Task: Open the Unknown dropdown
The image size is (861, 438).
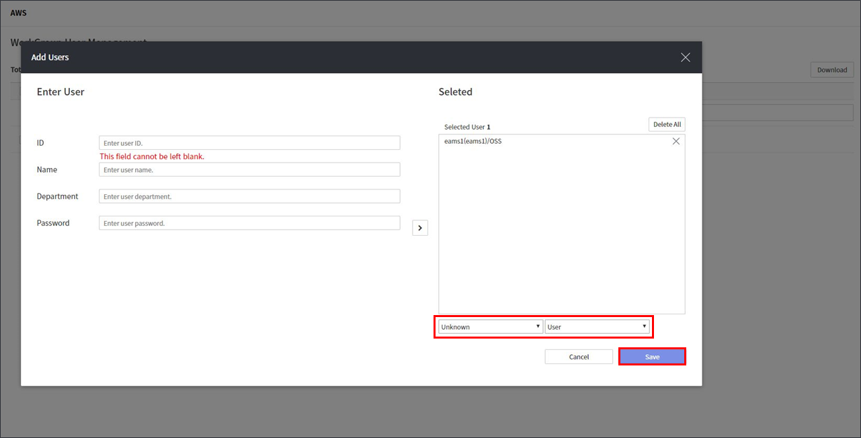Action: pos(490,326)
